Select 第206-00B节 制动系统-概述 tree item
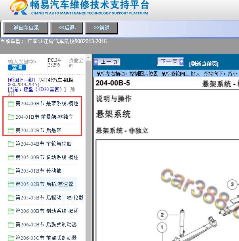This screenshot has height=241, width=239. [47, 211]
